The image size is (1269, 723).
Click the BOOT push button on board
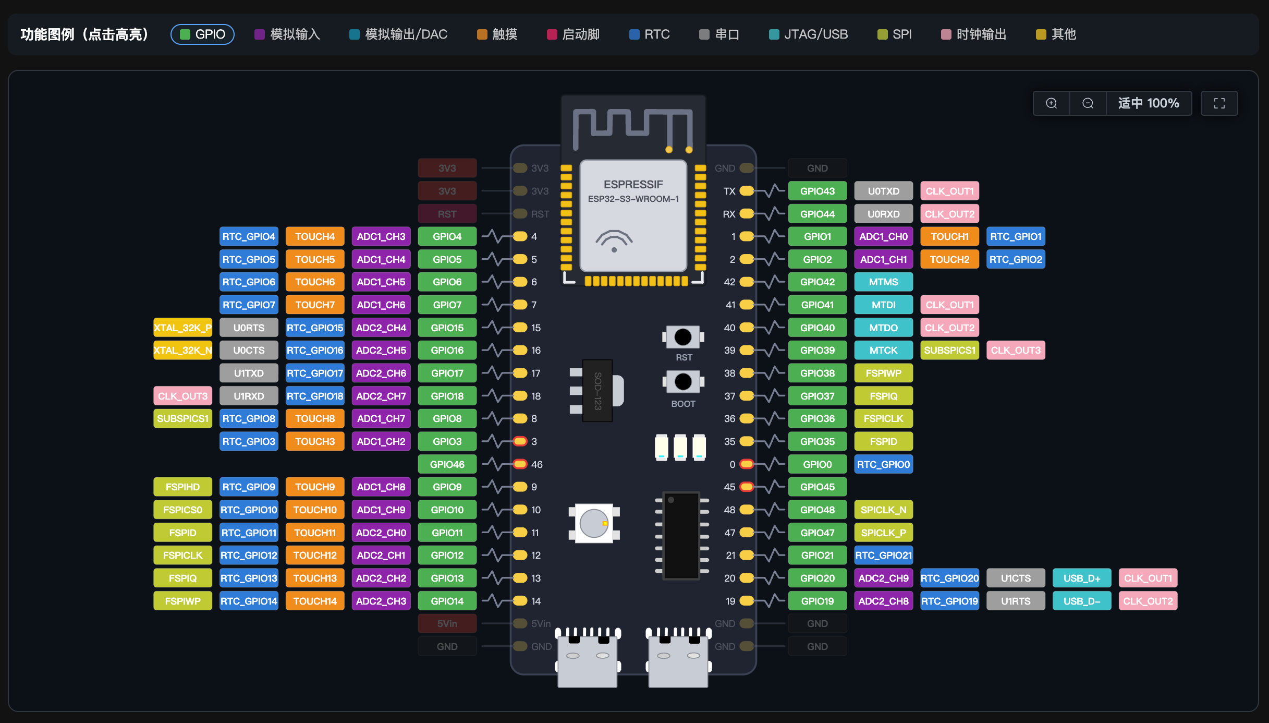(x=683, y=382)
